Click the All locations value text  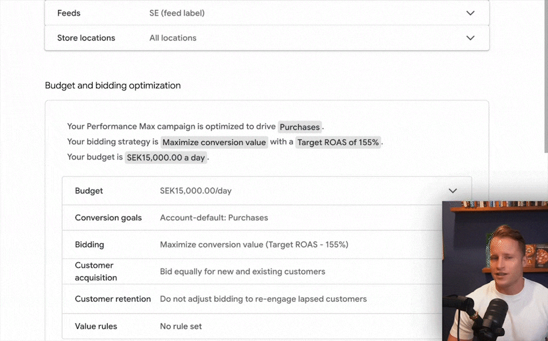tap(173, 38)
